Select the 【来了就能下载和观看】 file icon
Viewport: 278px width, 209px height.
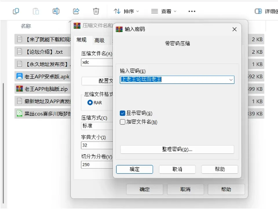click(19, 39)
